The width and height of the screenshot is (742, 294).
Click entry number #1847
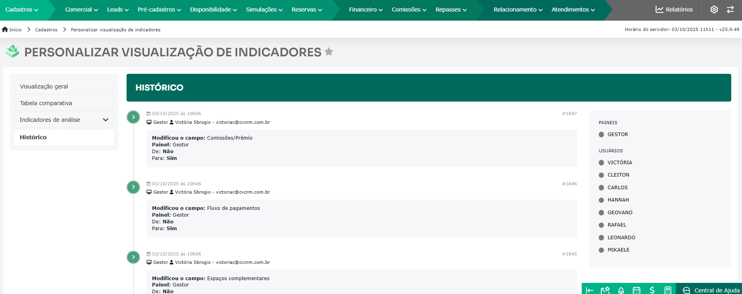569,113
